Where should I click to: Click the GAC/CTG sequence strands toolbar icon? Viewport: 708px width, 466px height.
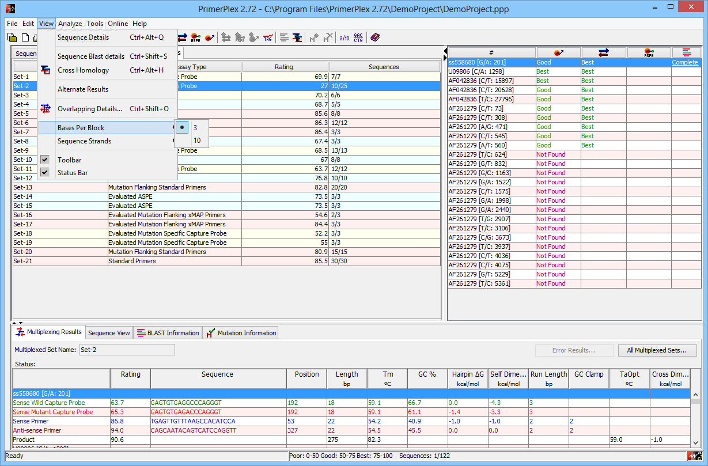click(x=358, y=37)
